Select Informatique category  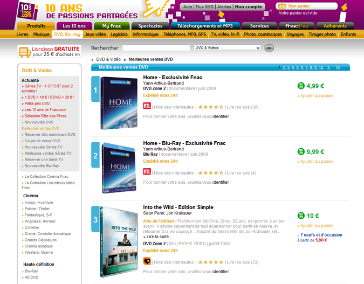[x=146, y=34]
